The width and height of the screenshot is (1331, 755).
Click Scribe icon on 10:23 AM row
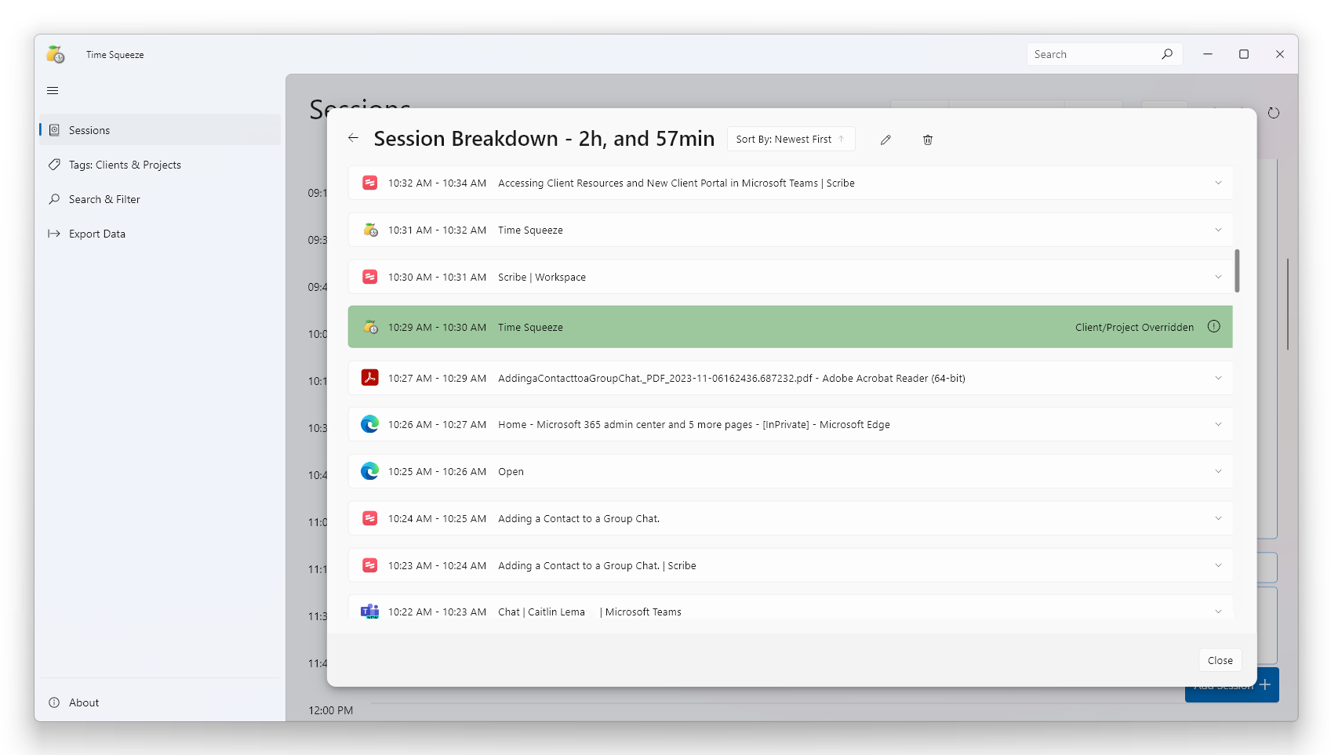(x=369, y=565)
